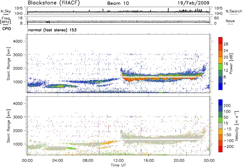The width and height of the screenshot is (242, 167).
Task: Select the bright blue bottom segment of the power colorbar
Action: coord(221,87)
